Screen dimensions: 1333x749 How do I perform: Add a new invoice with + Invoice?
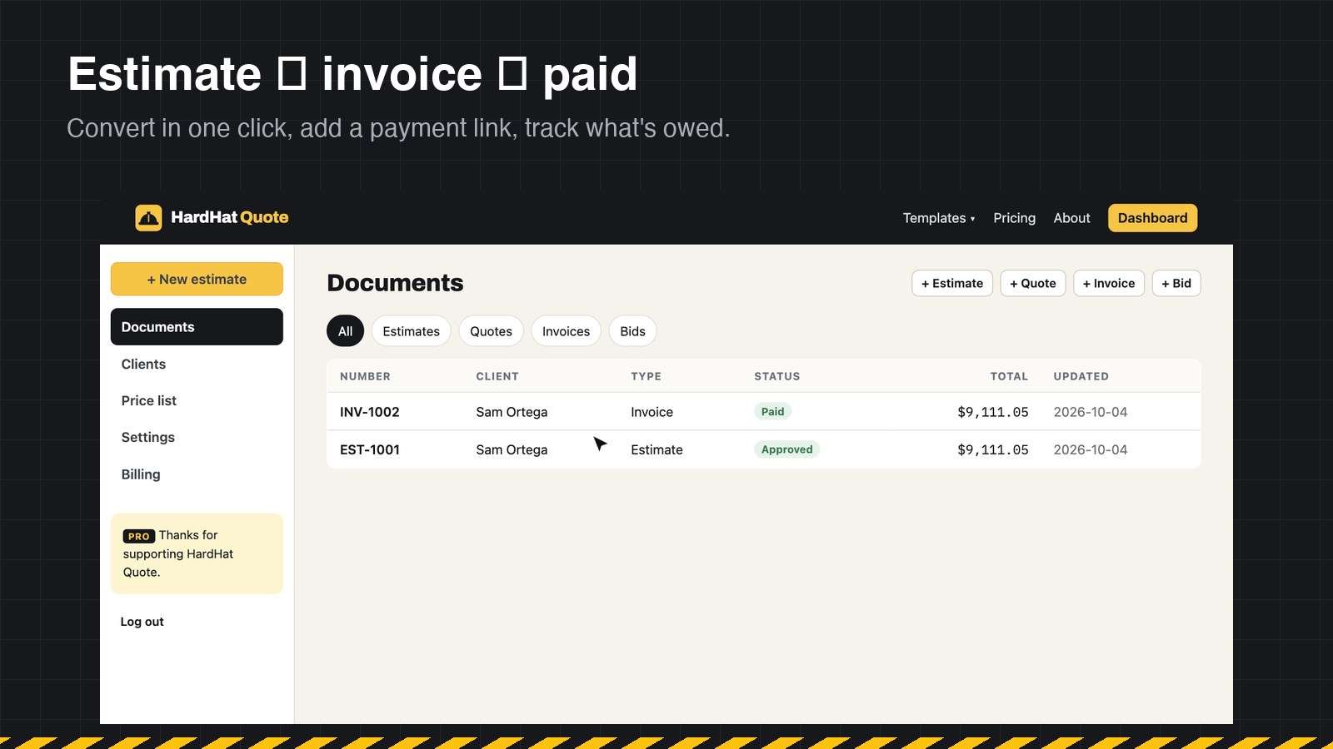(1109, 283)
